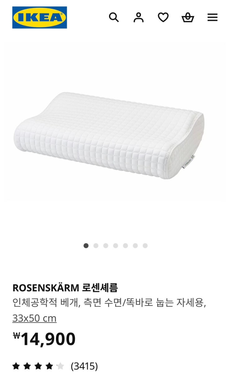Click the ROSENSKÄRM 로센셰름 product title
Viewport: 231px width, 386px height.
(x=65, y=288)
